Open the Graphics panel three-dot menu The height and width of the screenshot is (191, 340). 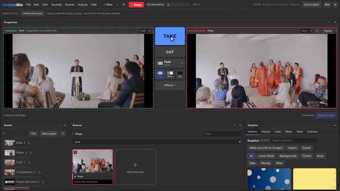click(x=329, y=125)
